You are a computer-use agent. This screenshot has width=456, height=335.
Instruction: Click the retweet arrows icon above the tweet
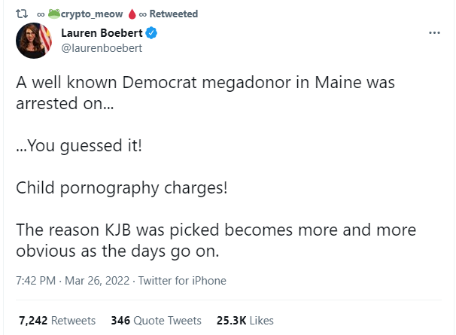[21, 14]
